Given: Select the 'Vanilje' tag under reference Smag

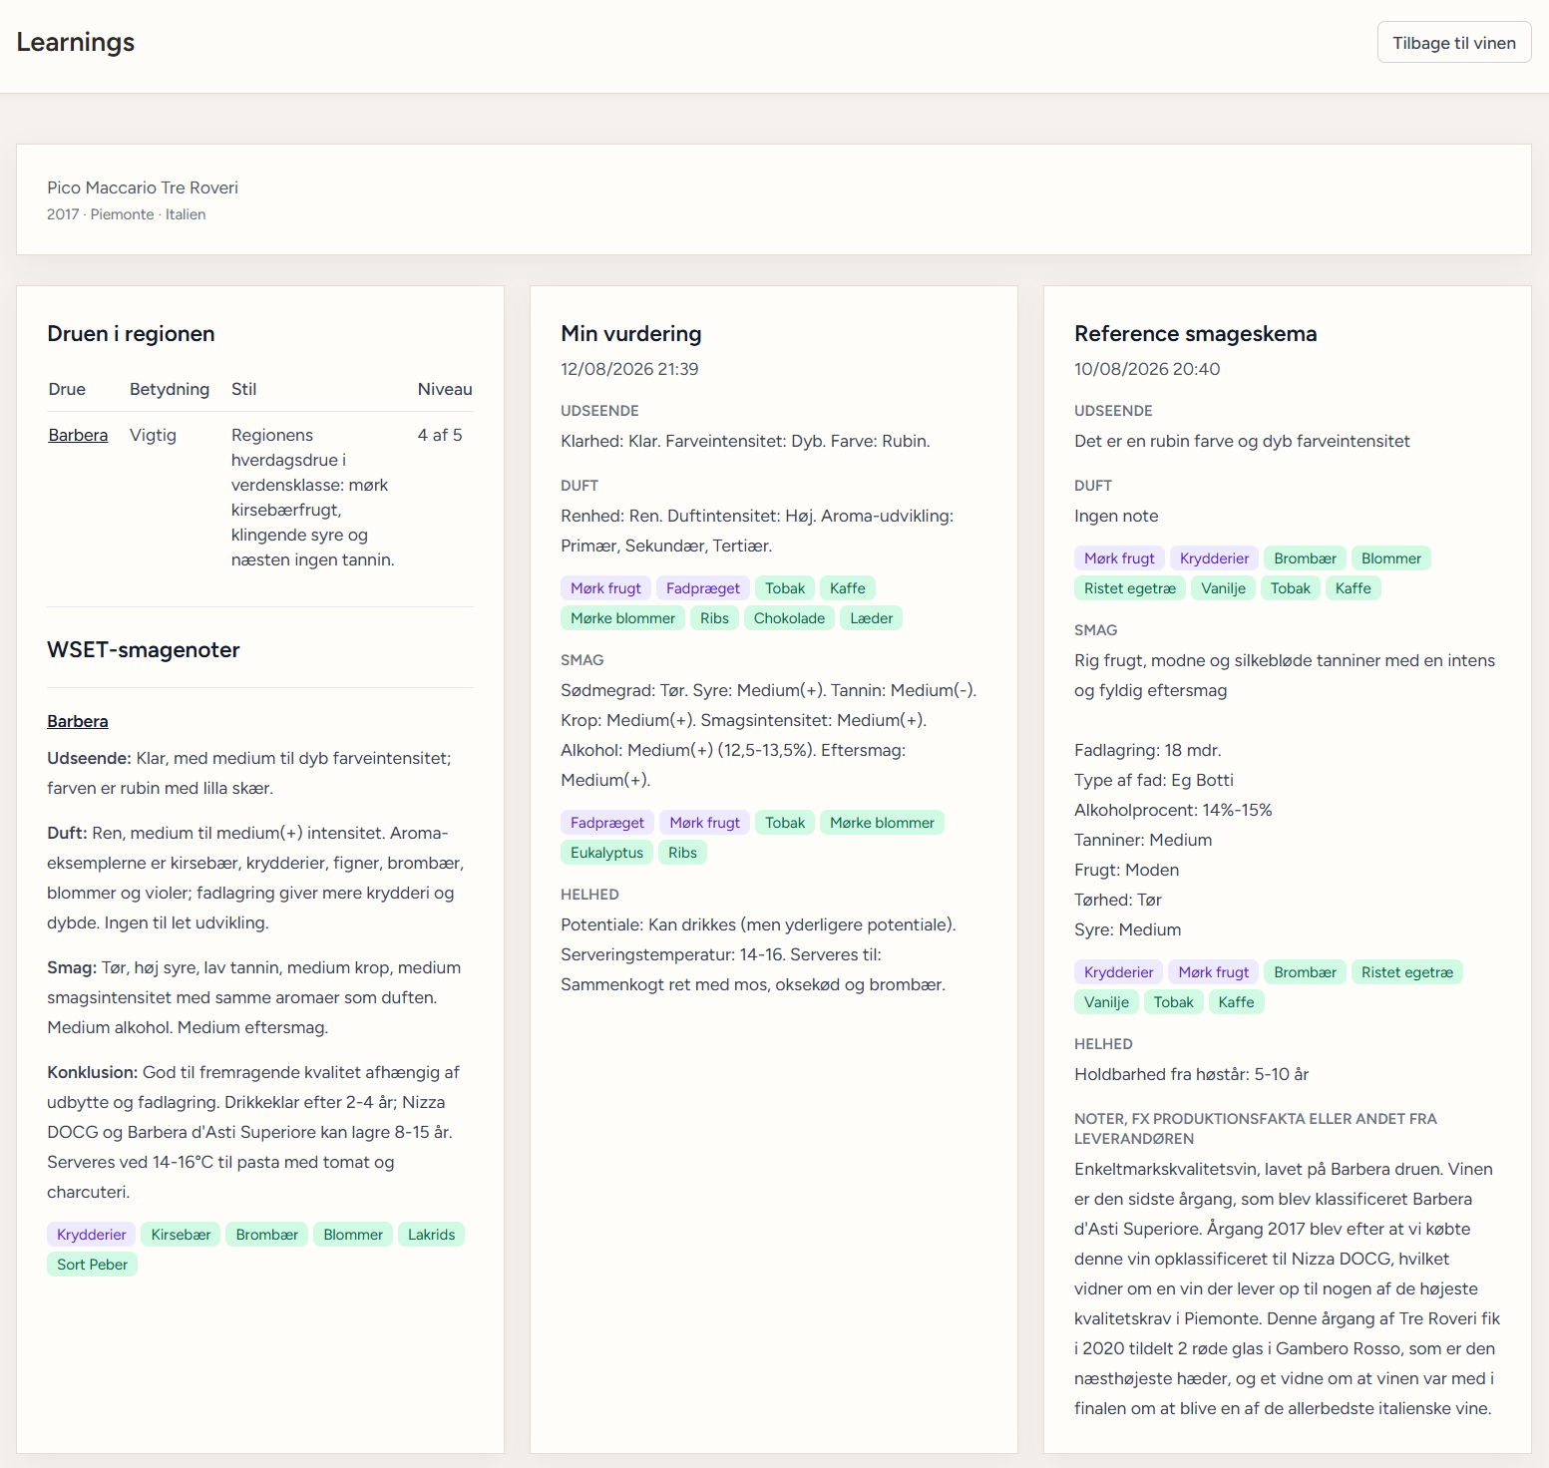Looking at the screenshot, I should pyautogui.click(x=1106, y=1002).
